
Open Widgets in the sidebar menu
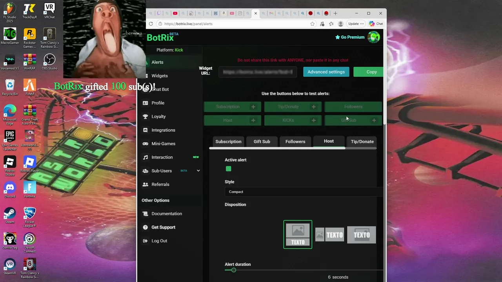pyautogui.click(x=160, y=76)
